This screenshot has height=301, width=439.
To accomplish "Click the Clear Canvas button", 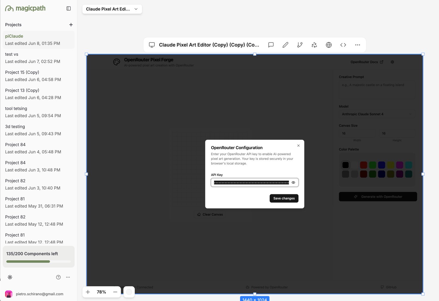I will pyautogui.click(x=210, y=215).
